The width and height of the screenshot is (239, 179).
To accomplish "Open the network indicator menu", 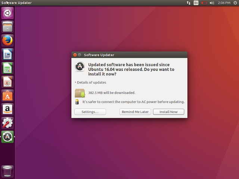I will [189, 3].
